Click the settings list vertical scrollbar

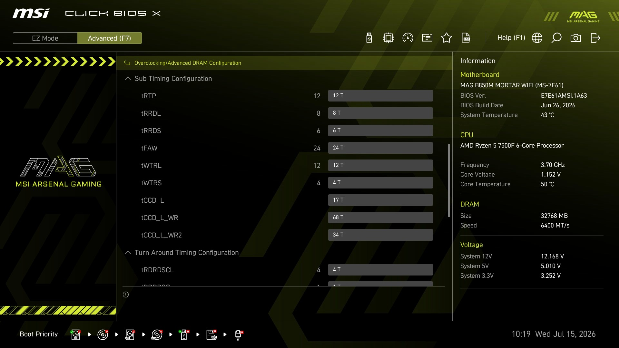coord(449,180)
